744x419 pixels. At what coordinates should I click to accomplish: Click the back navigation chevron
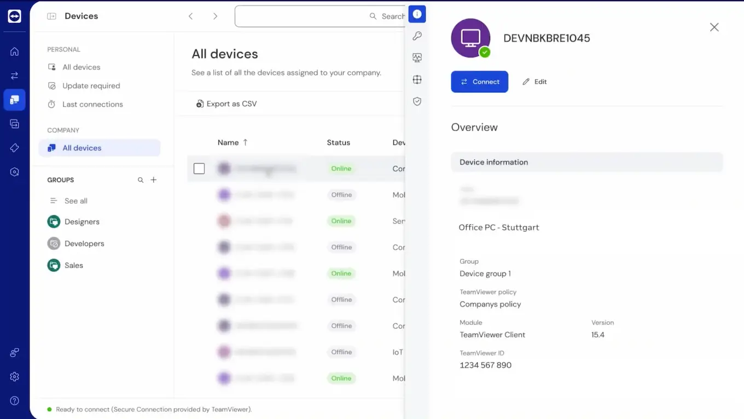click(190, 16)
